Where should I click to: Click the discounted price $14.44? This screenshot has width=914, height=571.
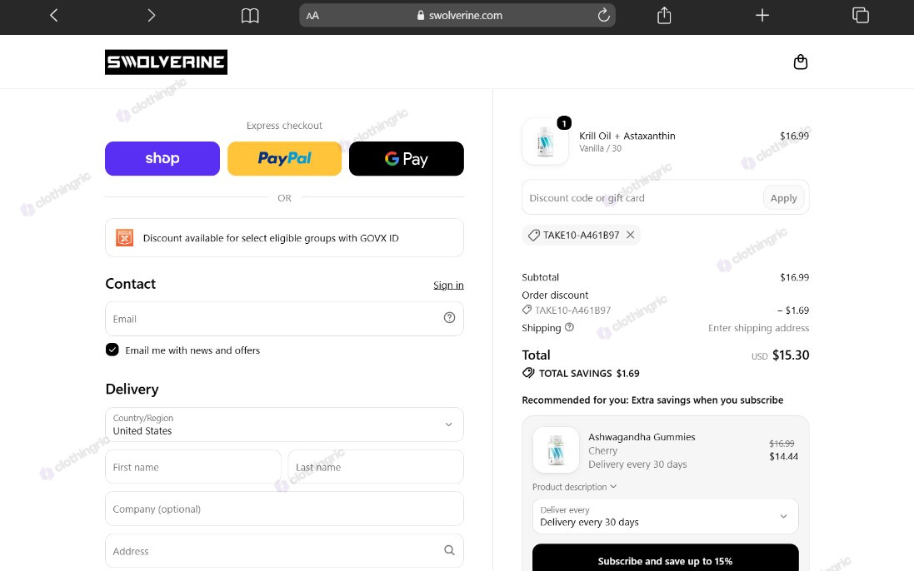point(783,456)
